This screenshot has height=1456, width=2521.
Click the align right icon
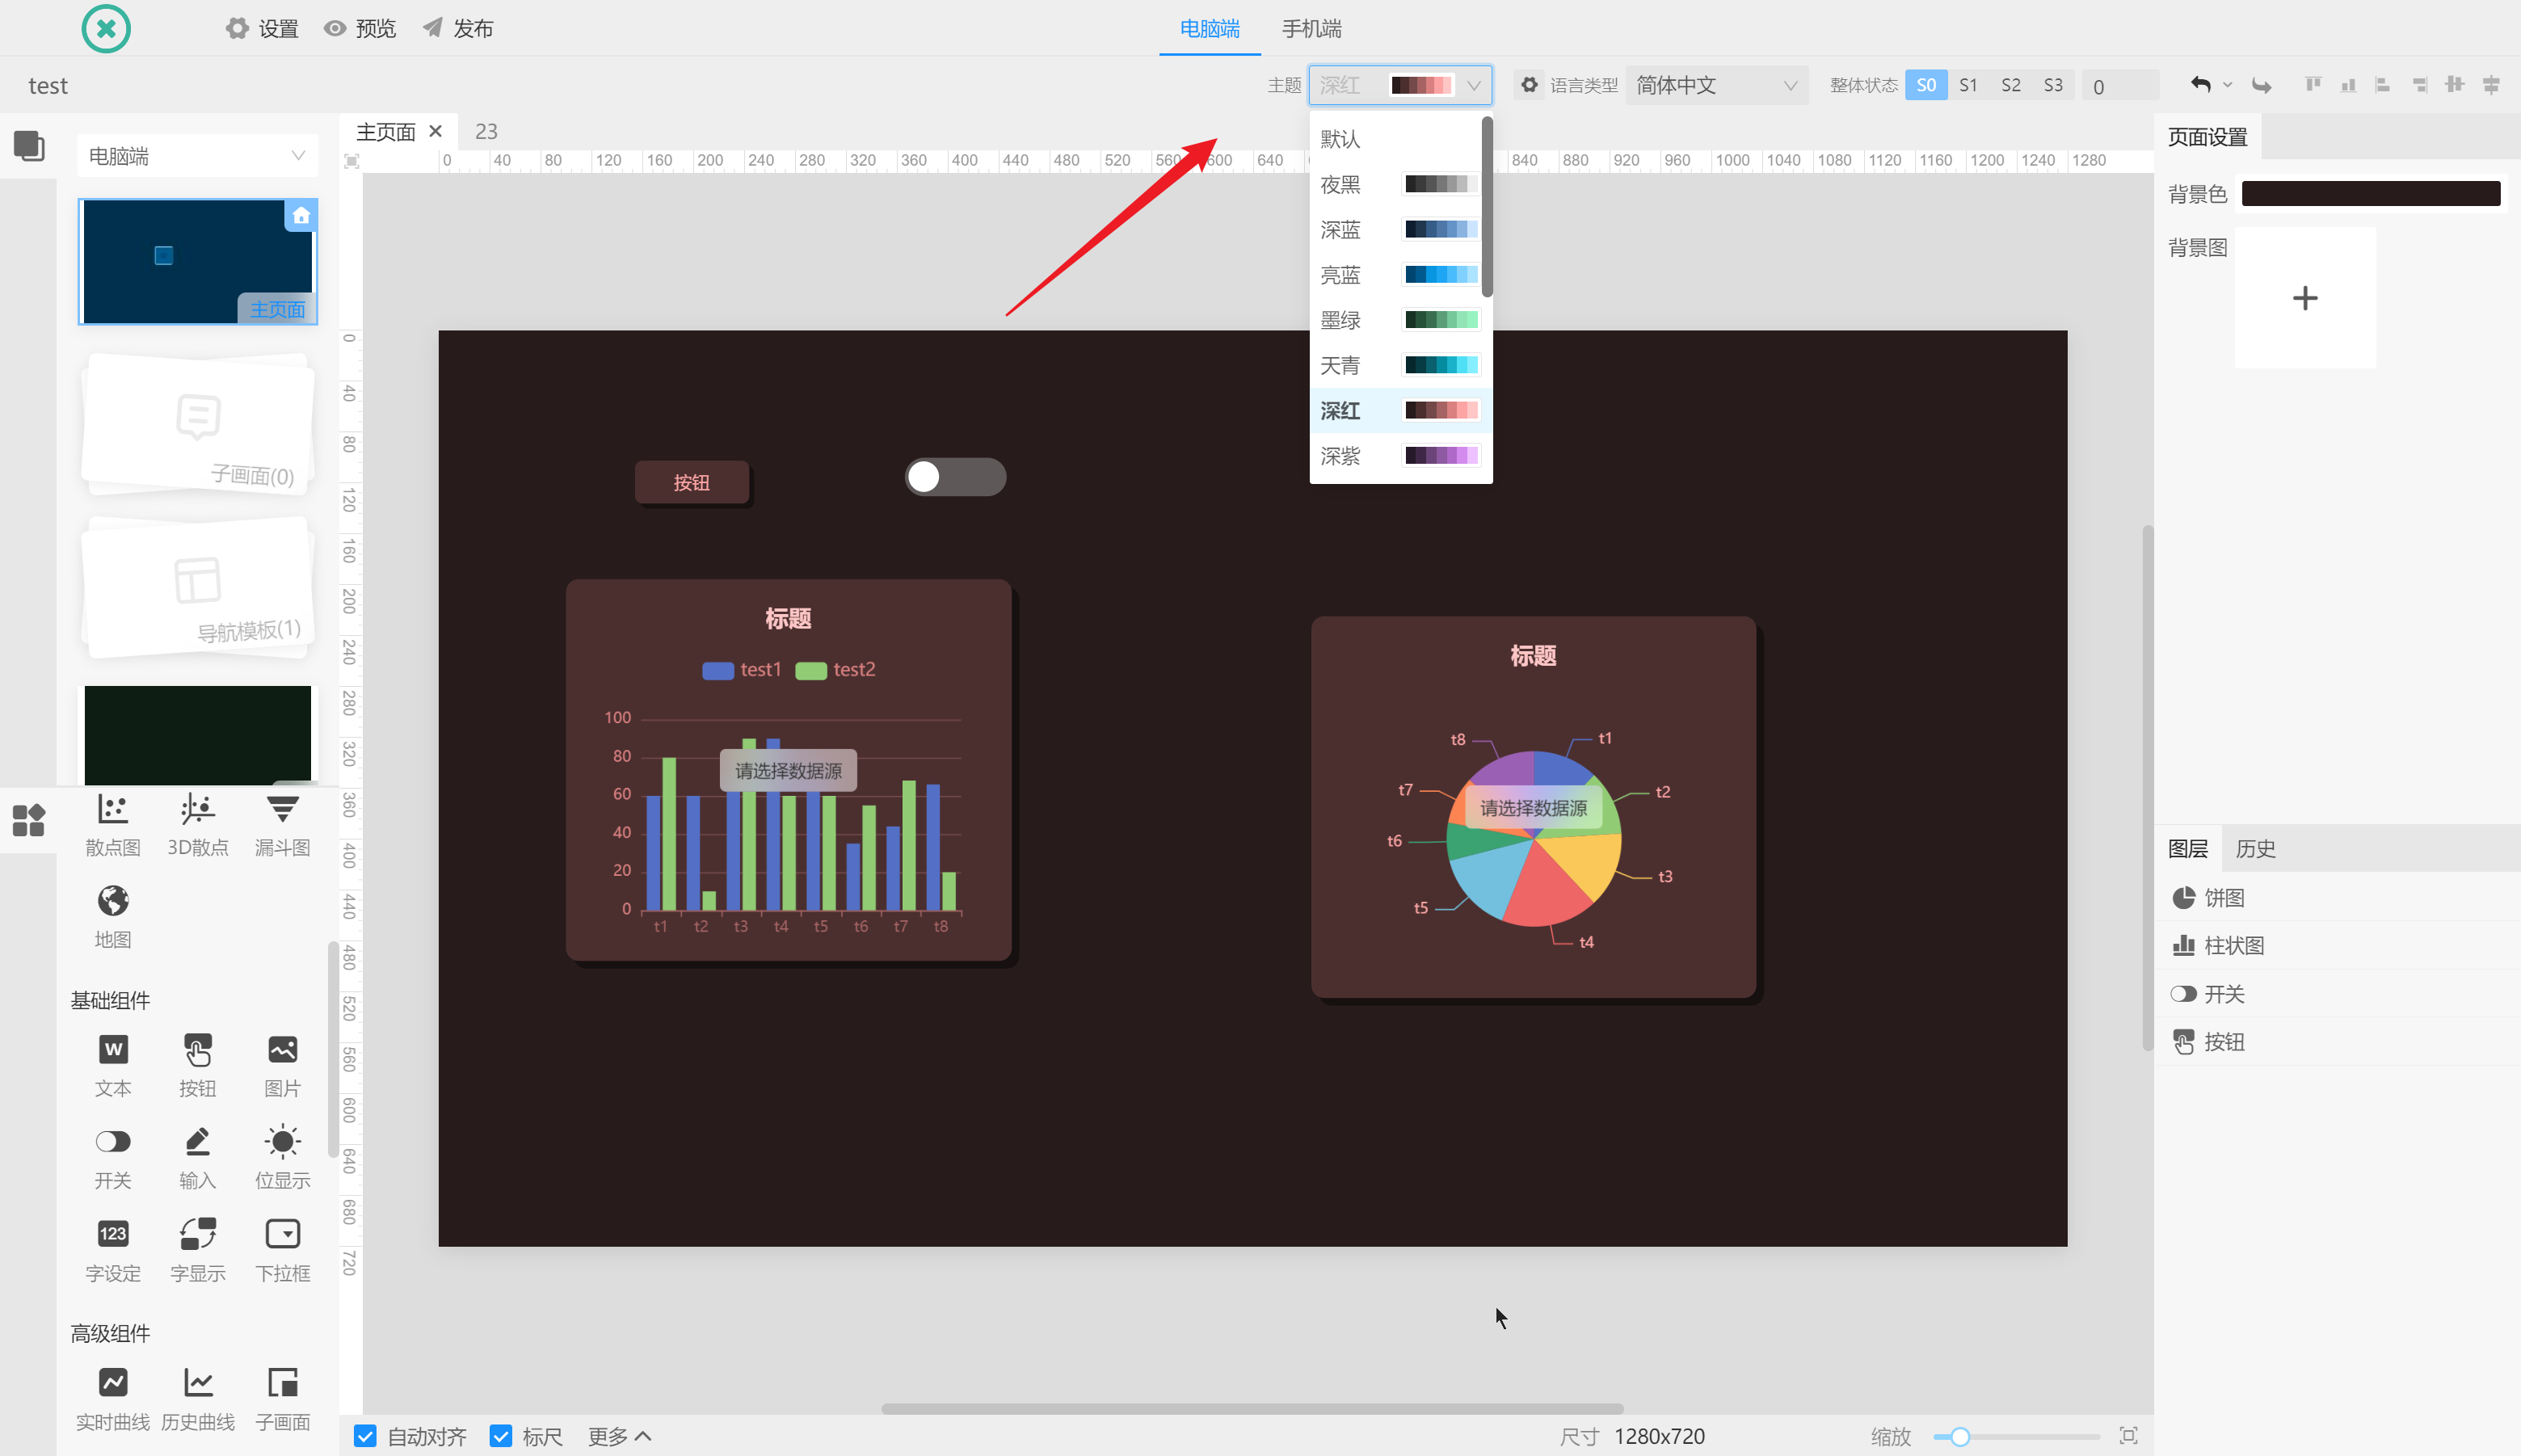(2419, 85)
